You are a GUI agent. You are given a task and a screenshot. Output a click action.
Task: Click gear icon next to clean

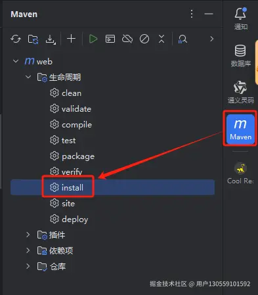pyautogui.click(x=54, y=93)
